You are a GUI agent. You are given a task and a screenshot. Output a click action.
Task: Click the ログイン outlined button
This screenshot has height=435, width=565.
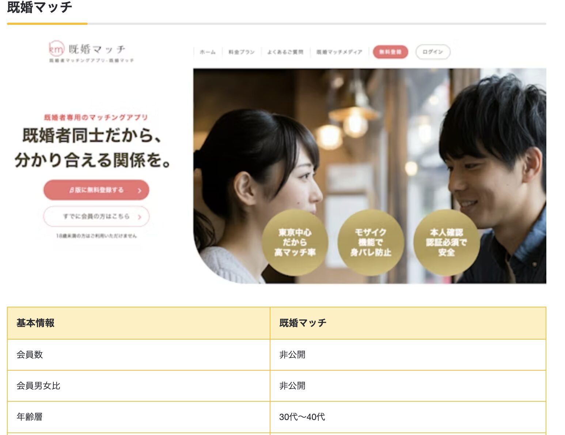coord(433,52)
